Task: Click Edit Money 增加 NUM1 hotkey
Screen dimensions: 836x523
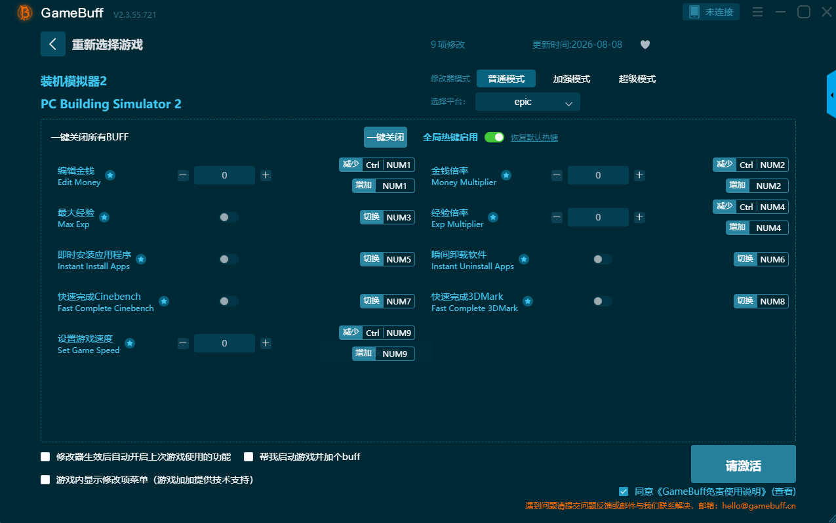Action: (384, 186)
